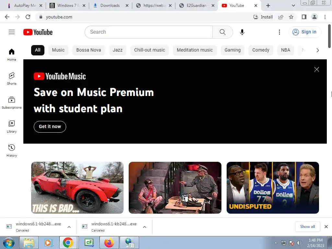The width and height of the screenshot is (332, 249).
Task: Select the Meditation music filter chip
Action: pyautogui.click(x=195, y=50)
